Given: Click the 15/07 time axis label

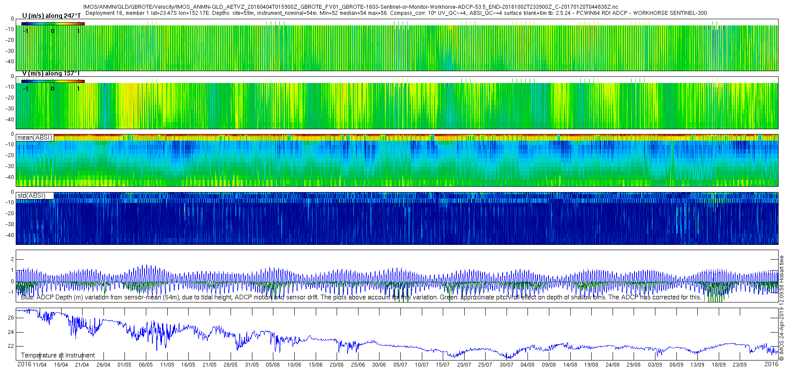Looking at the screenshot, I should click(443, 365).
